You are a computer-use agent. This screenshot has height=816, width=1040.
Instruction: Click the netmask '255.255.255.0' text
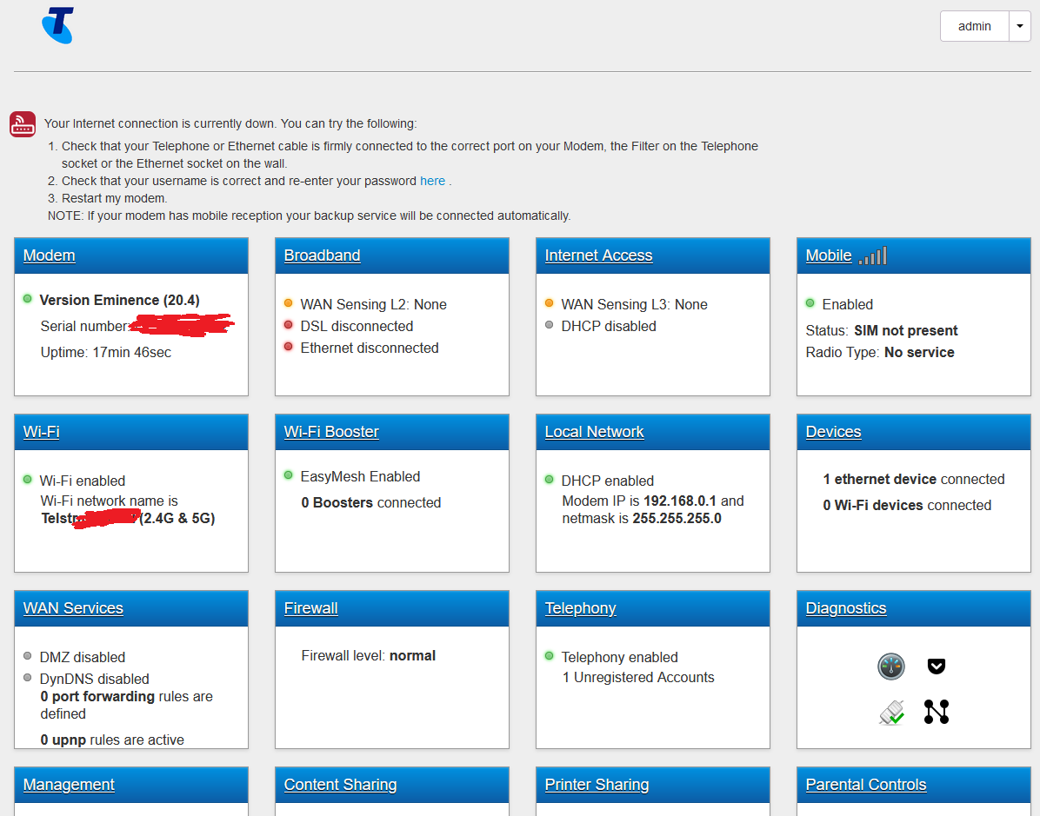tap(677, 519)
